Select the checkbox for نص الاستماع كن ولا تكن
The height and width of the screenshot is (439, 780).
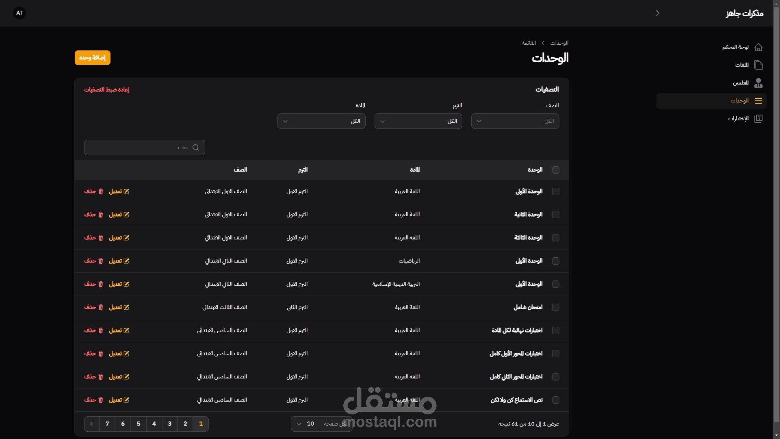click(x=556, y=400)
